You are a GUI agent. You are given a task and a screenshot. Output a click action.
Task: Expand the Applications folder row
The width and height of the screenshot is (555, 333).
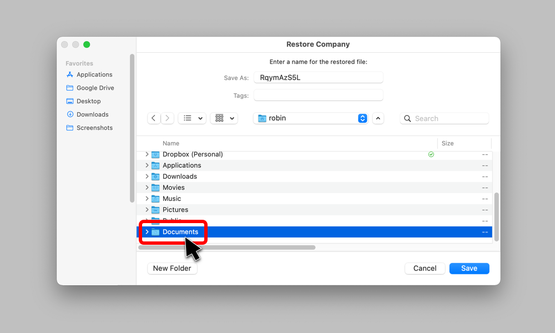pyautogui.click(x=147, y=165)
